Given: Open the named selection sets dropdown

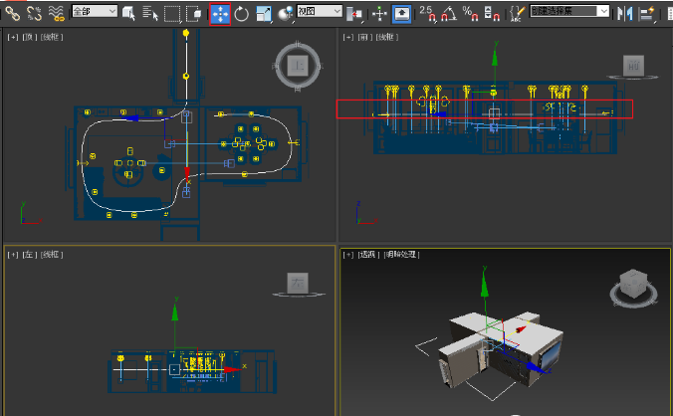Looking at the screenshot, I should (x=569, y=11).
